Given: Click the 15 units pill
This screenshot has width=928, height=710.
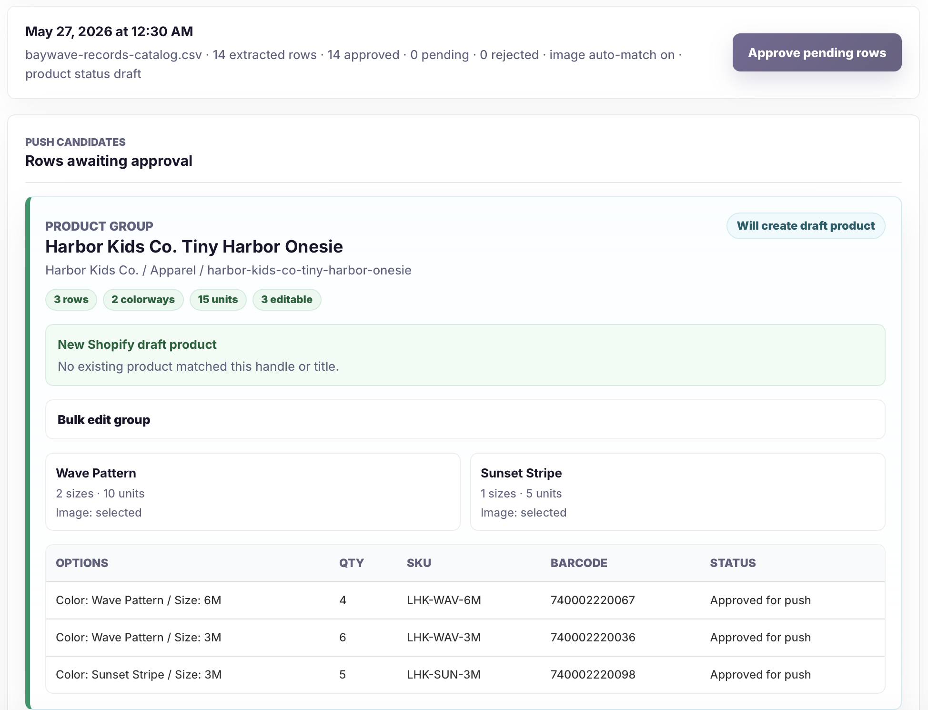Looking at the screenshot, I should (x=218, y=300).
